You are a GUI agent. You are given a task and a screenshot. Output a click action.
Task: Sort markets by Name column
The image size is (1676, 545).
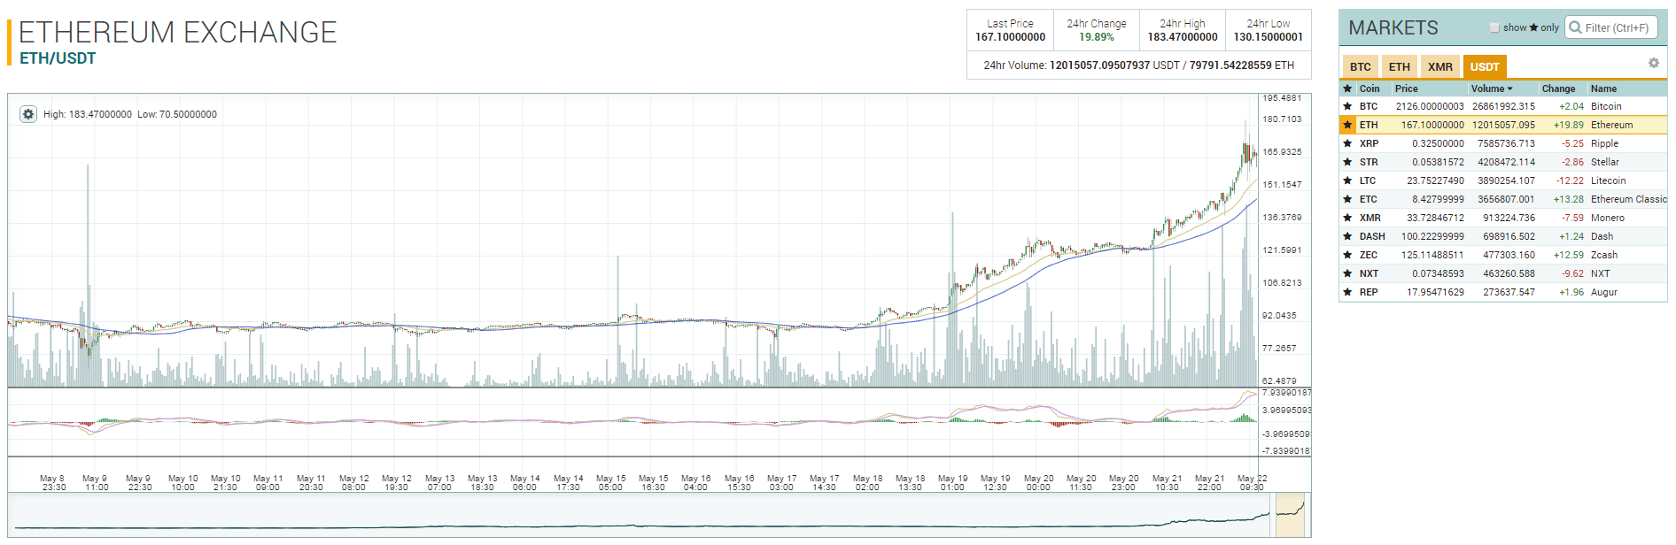pyautogui.click(x=1603, y=88)
